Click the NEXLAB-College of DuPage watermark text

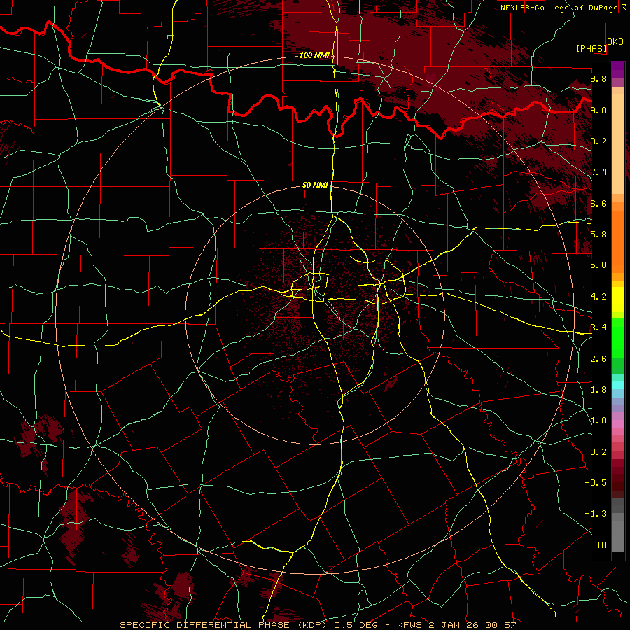pos(559,8)
